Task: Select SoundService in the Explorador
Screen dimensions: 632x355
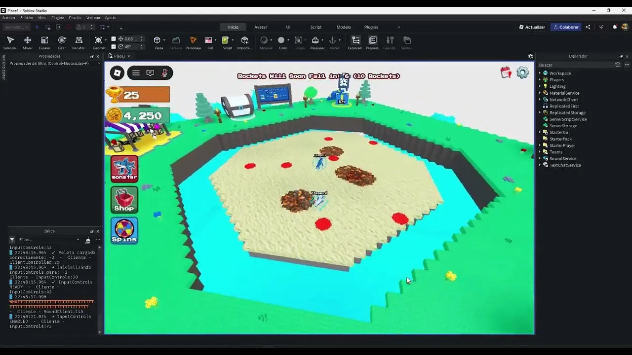Action: coord(563,159)
